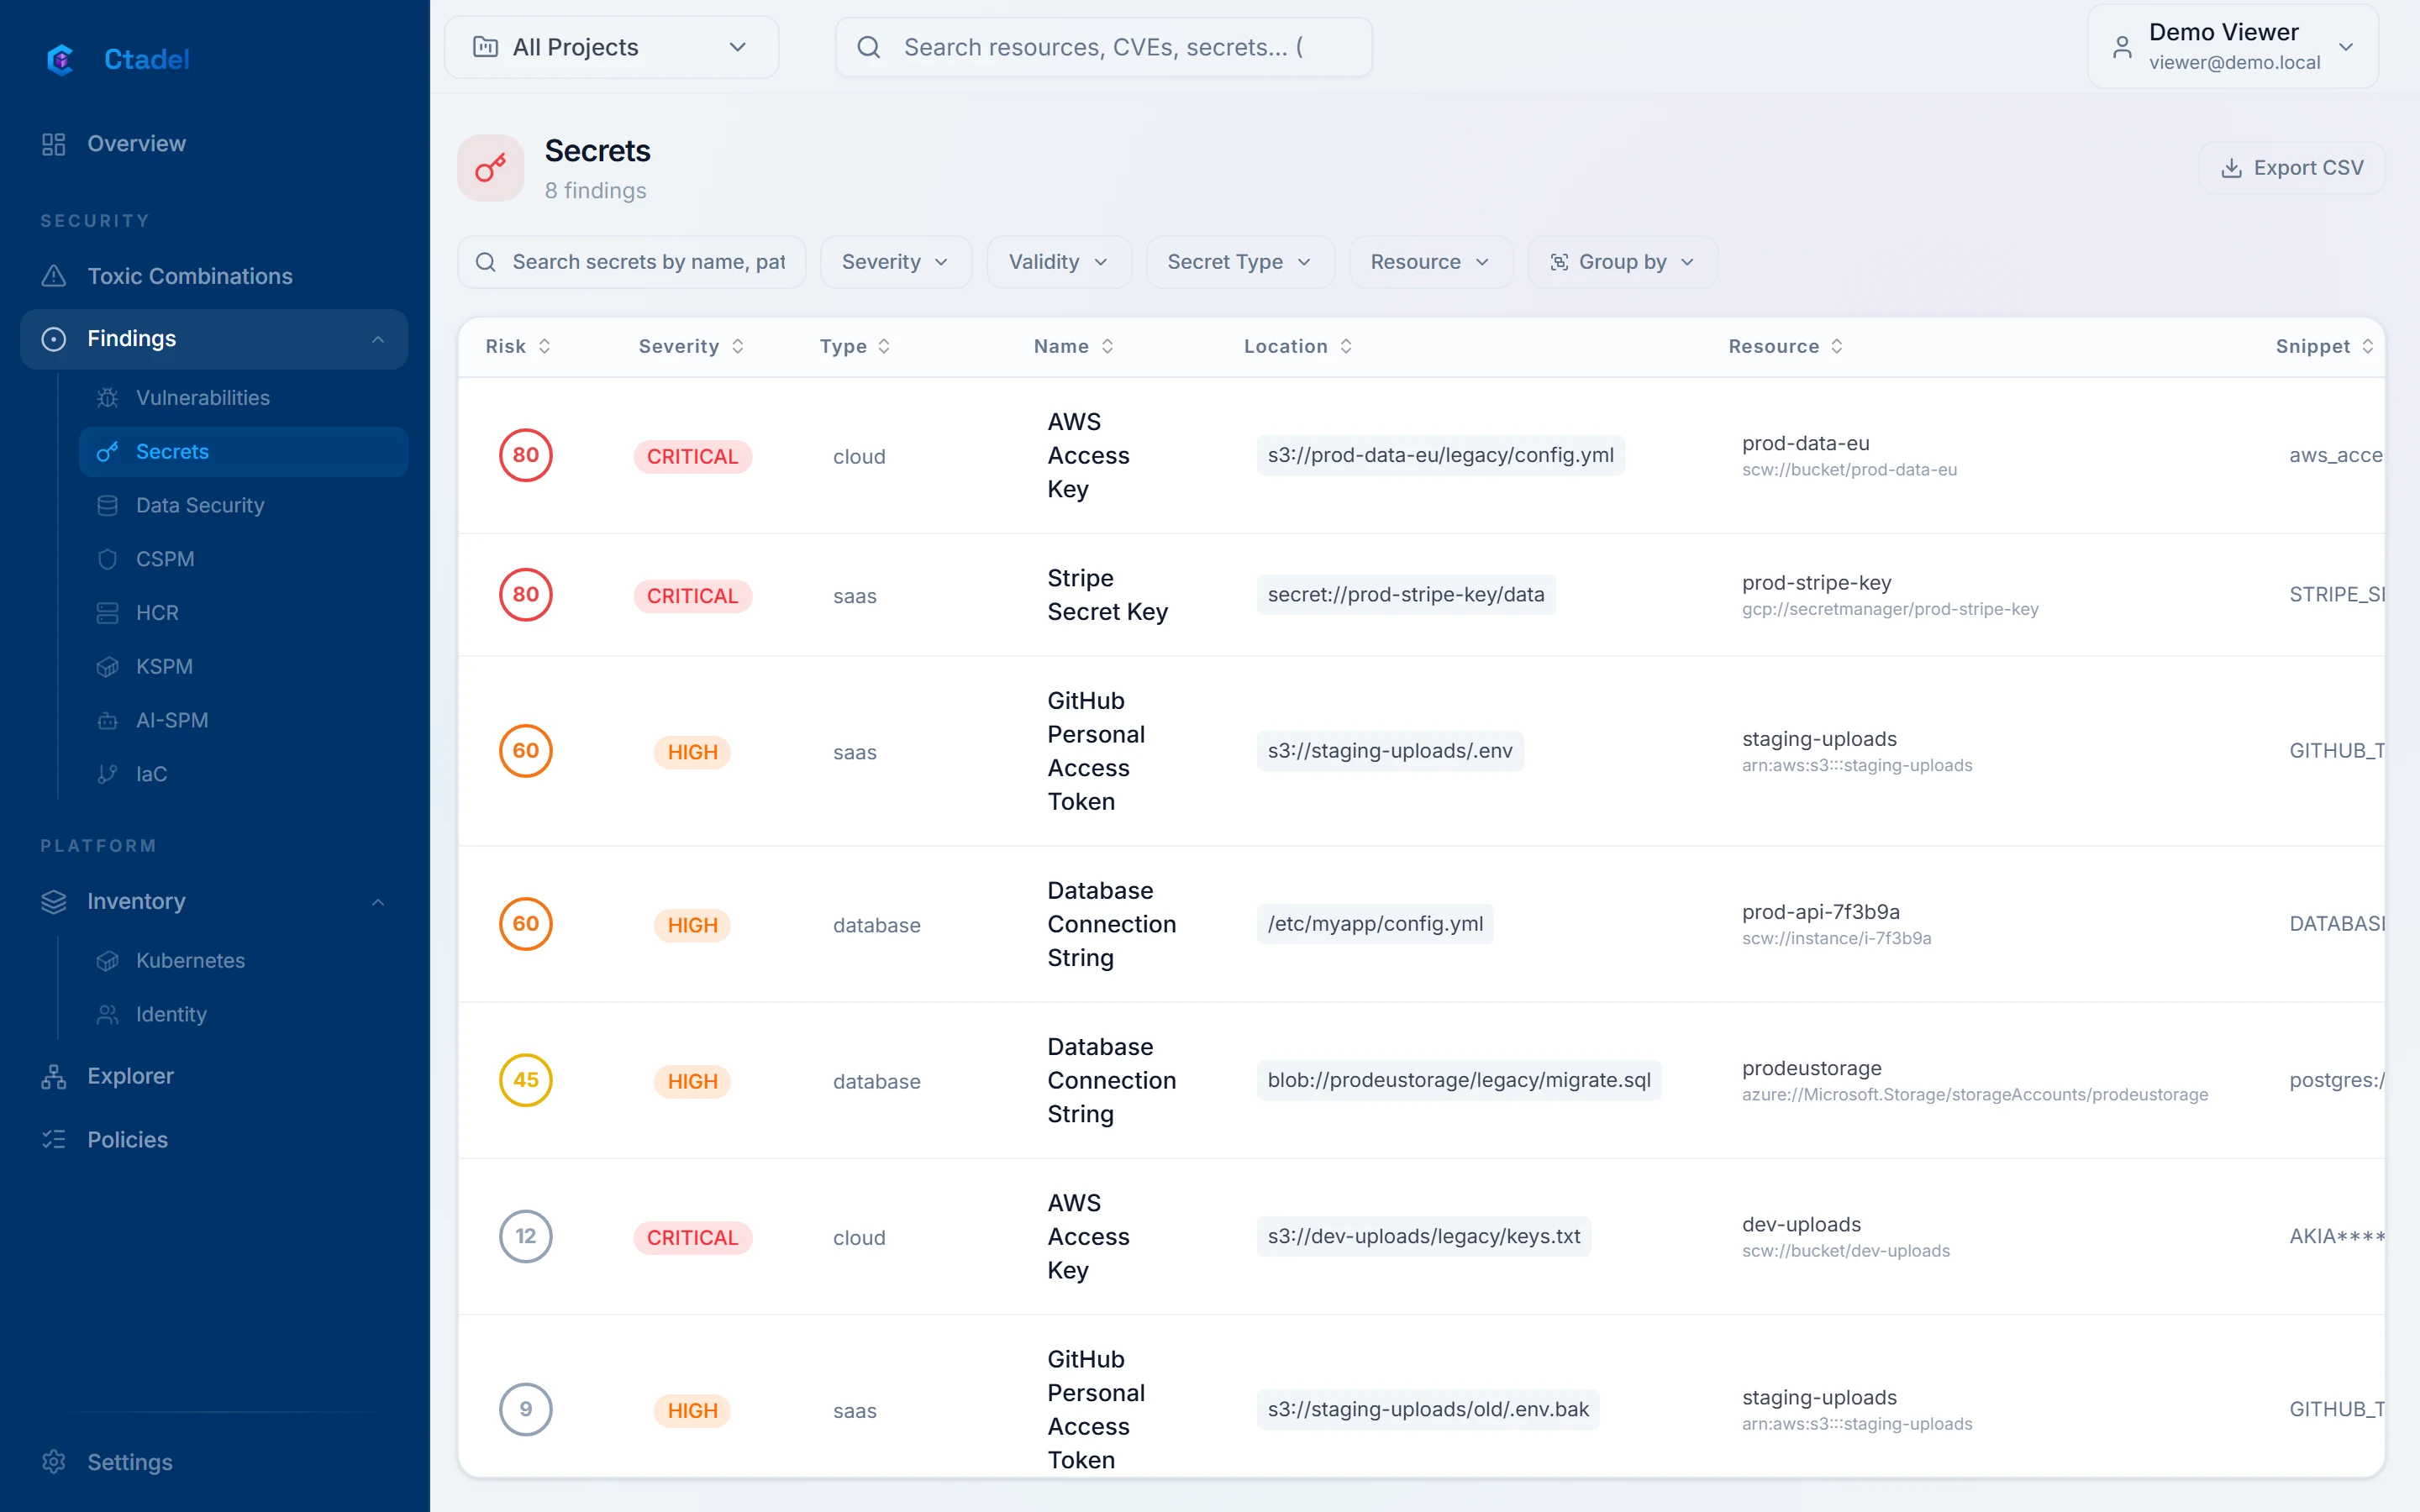Sort table by Name column
Screen dimensions: 2420x1512
[x=1074, y=346]
